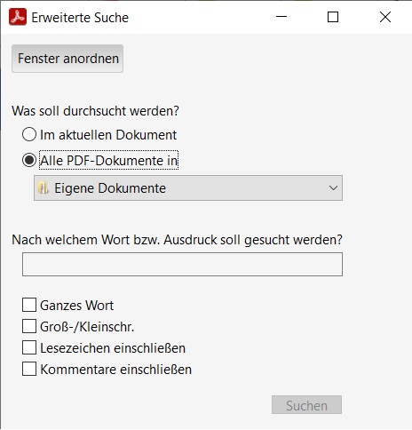412x430 pixels.
Task: Select the Alle PDF-Dokumente in radio option
Action: click(x=29, y=160)
